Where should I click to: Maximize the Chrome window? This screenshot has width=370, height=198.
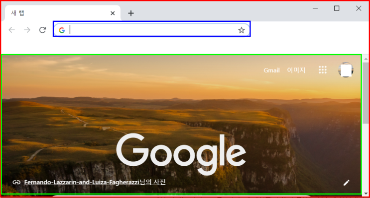337,8
